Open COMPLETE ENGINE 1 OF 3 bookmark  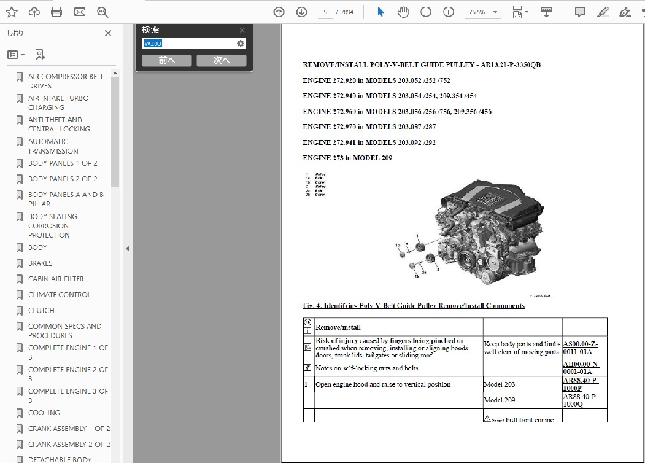tap(68, 352)
